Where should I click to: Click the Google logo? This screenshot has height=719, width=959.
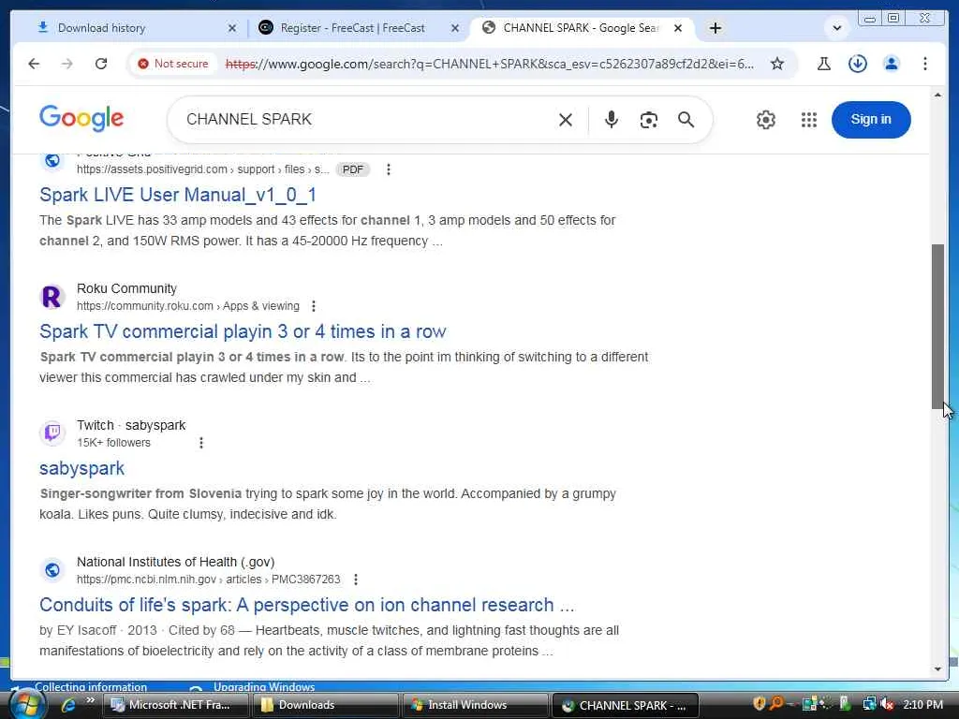click(x=81, y=118)
